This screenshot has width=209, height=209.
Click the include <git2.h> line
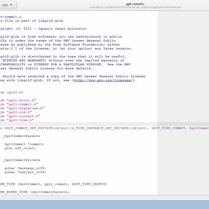12,92
